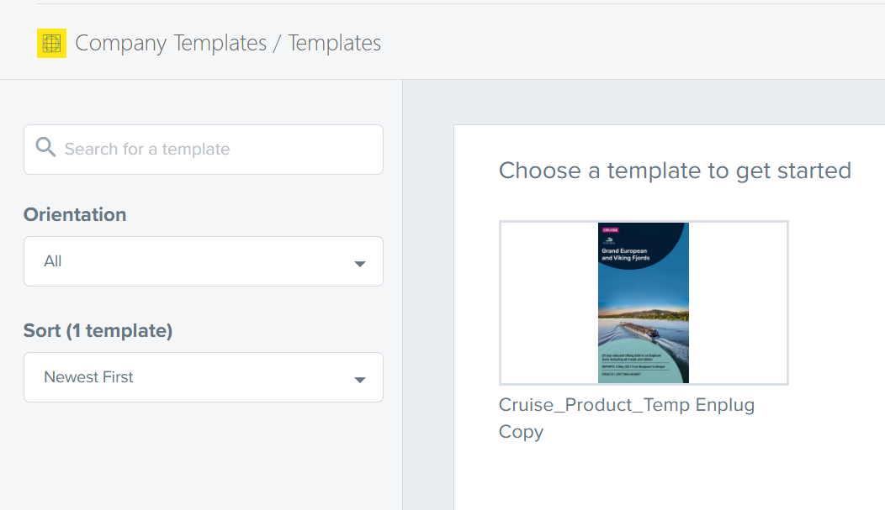Go to the Company Templates breadcrumb
Screen dimensions: 885x510
(170, 43)
